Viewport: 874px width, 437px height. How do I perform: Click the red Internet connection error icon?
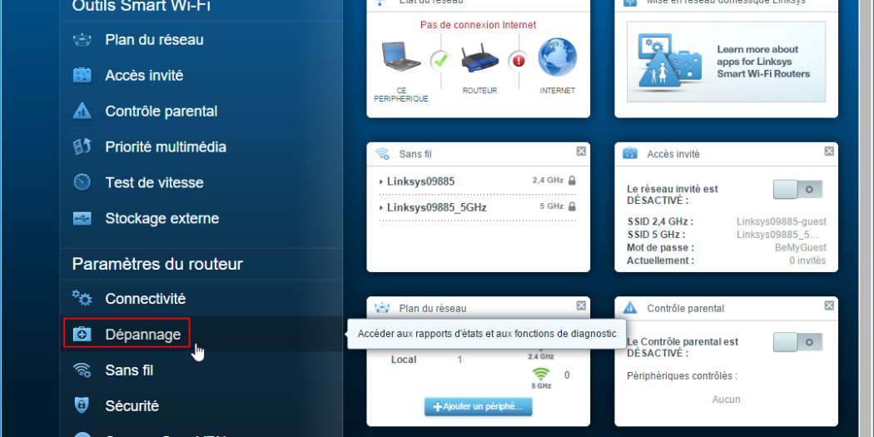coord(520,61)
